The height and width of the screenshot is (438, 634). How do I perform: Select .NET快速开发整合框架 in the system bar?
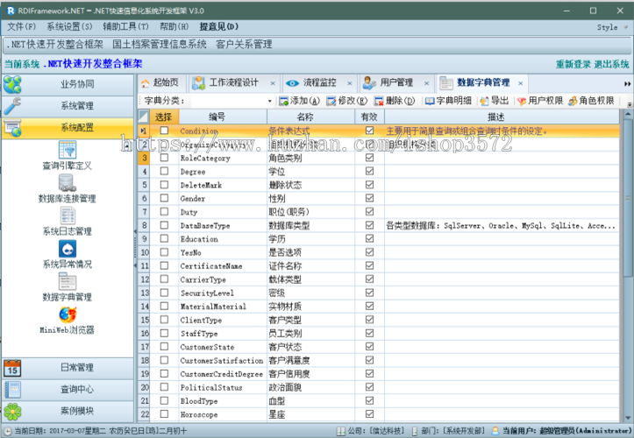coord(54,45)
